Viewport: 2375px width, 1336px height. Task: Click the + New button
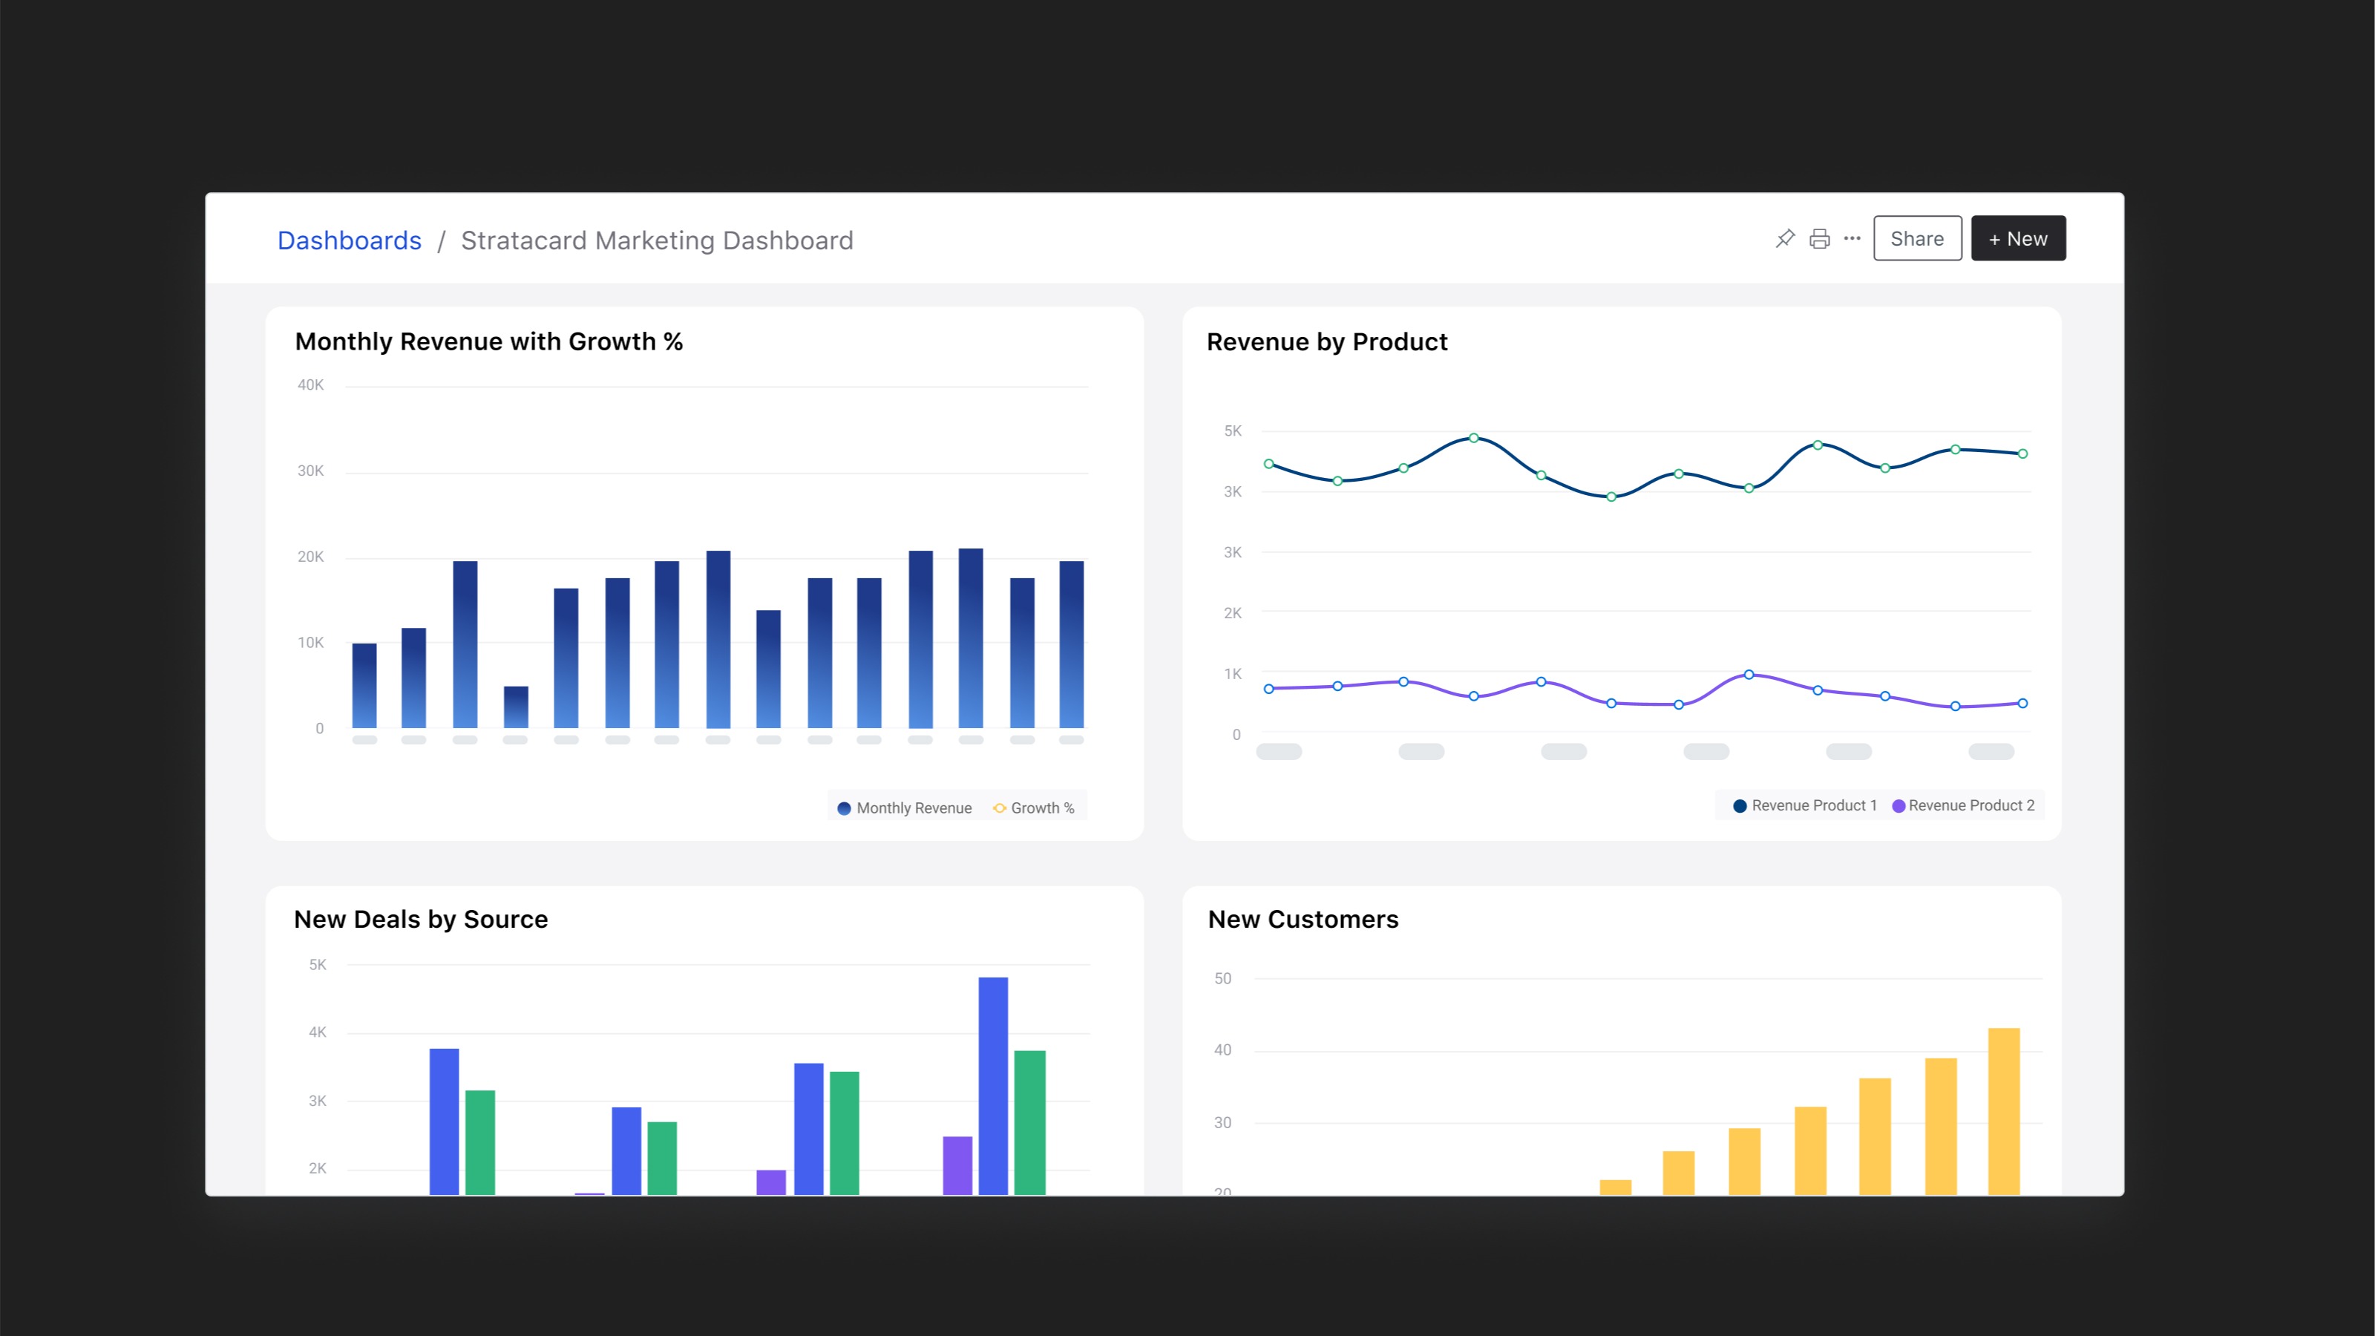tap(2017, 239)
